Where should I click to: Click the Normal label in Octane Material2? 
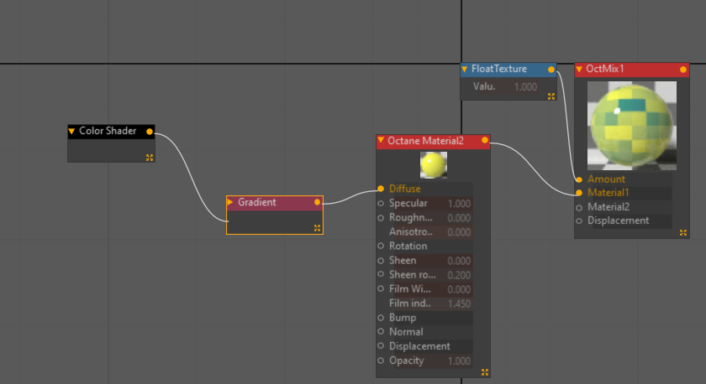coord(406,332)
